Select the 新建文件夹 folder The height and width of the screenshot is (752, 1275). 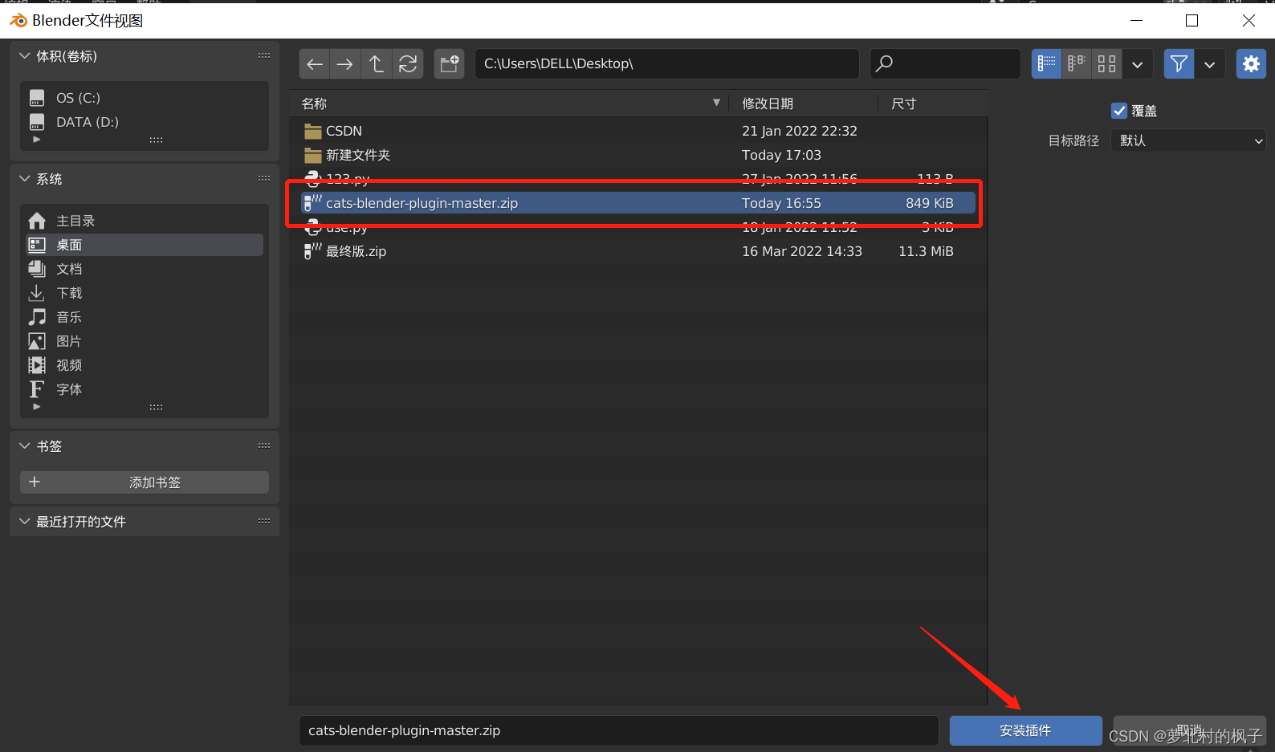pos(638,155)
